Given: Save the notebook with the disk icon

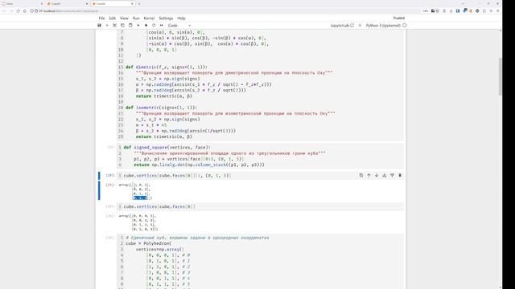Looking at the screenshot, I should pos(99,25).
